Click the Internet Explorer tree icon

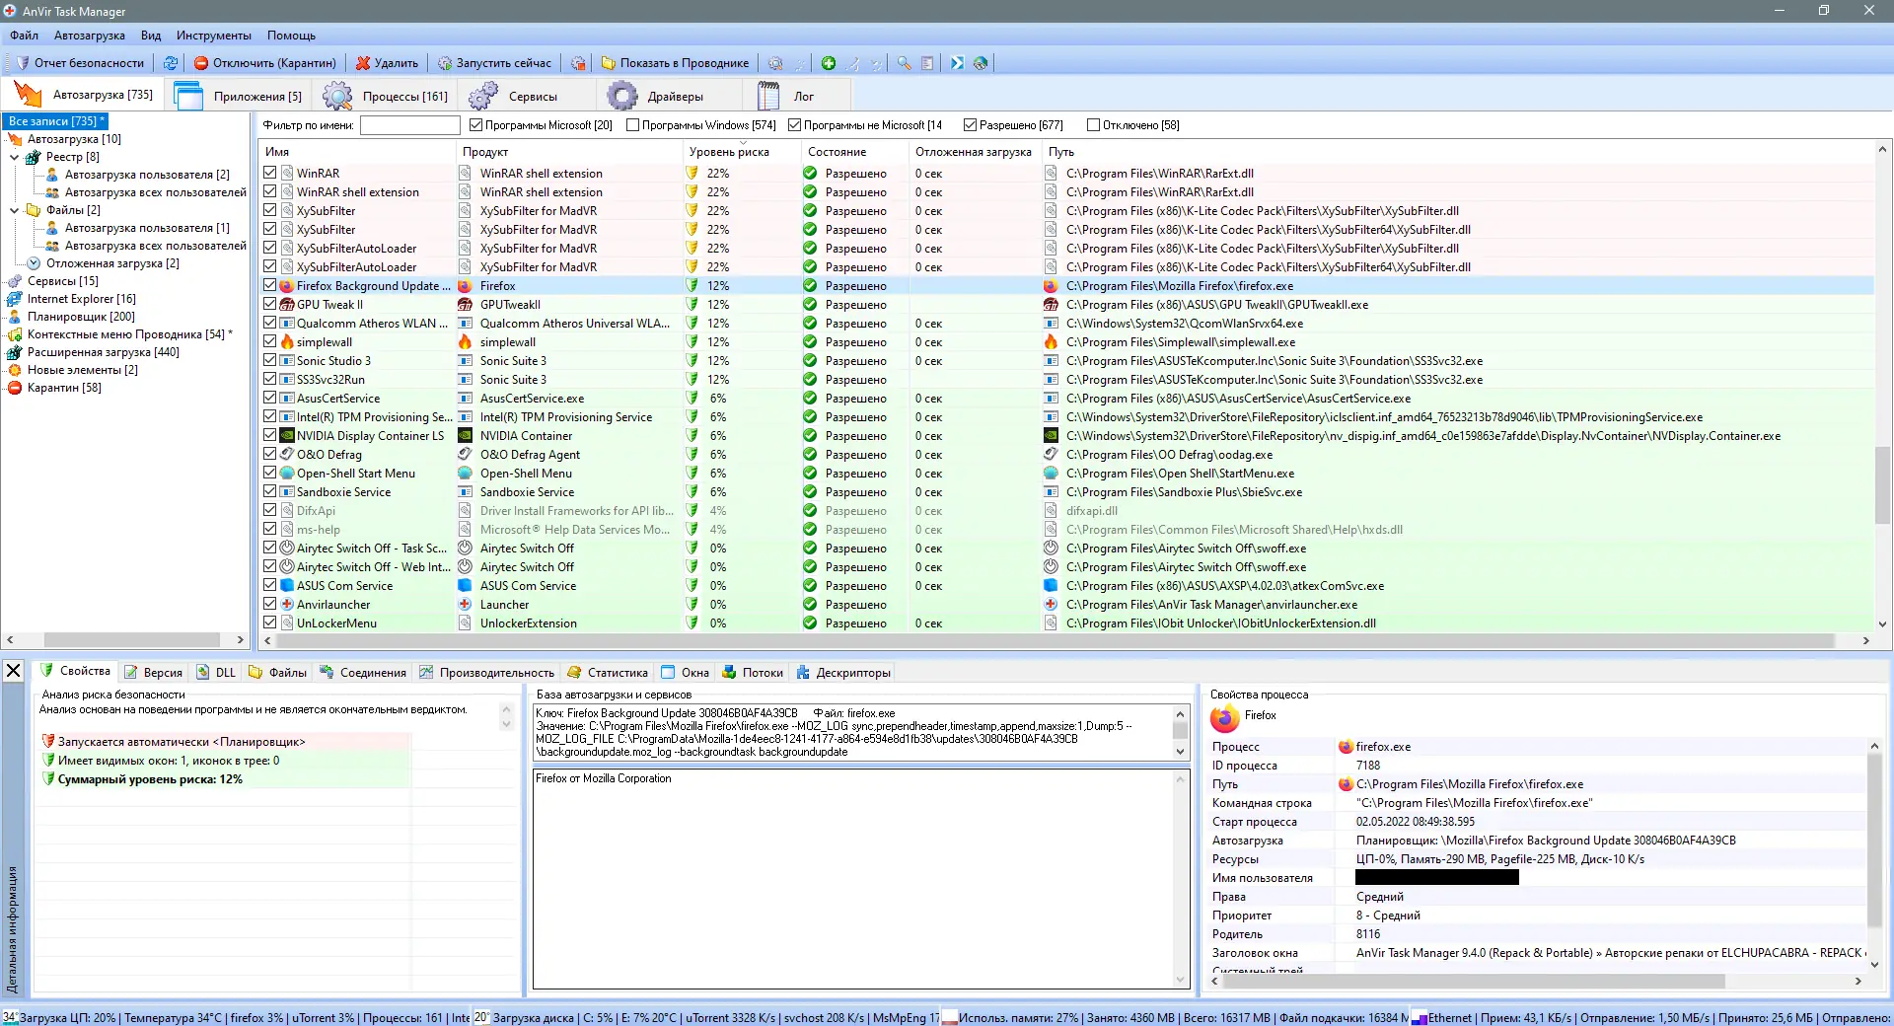[x=15, y=299]
